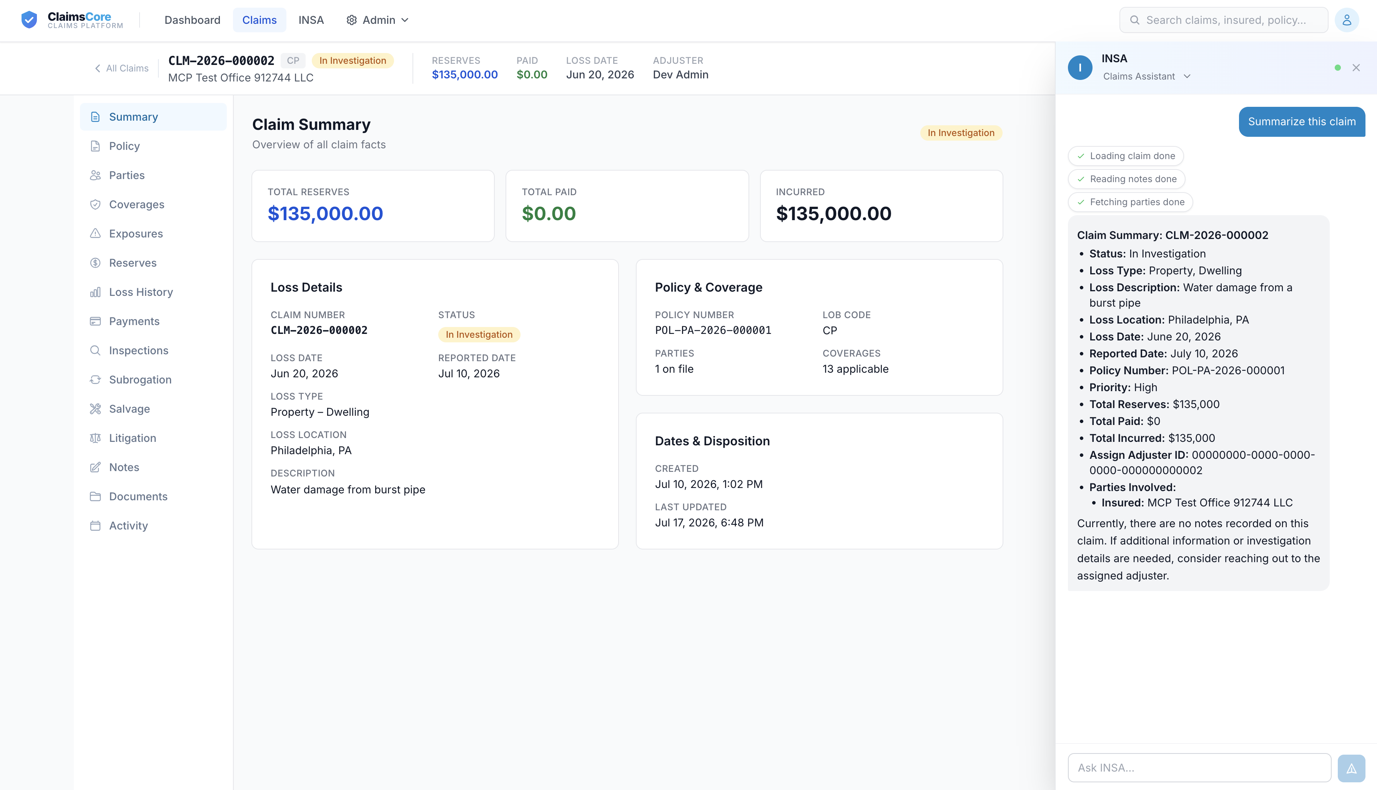Click 'Property – Dwelling' loss type value
Viewport: 1377px width, 790px height.
point(320,412)
